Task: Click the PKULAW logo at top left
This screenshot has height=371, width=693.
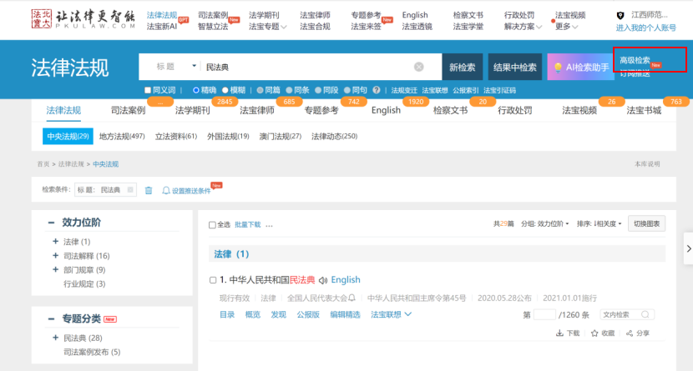Action: pyautogui.click(x=83, y=19)
